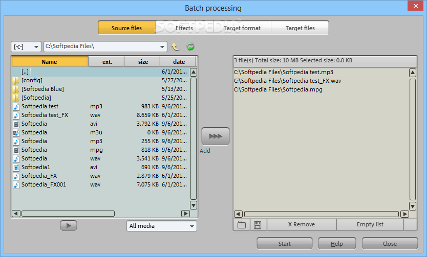The width and height of the screenshot is (427, 257).
Task: Close the Batch processing window
Action: (x=415, y=6)
